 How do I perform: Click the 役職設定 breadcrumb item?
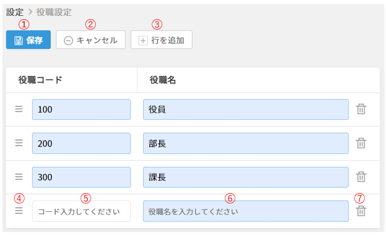54,11
